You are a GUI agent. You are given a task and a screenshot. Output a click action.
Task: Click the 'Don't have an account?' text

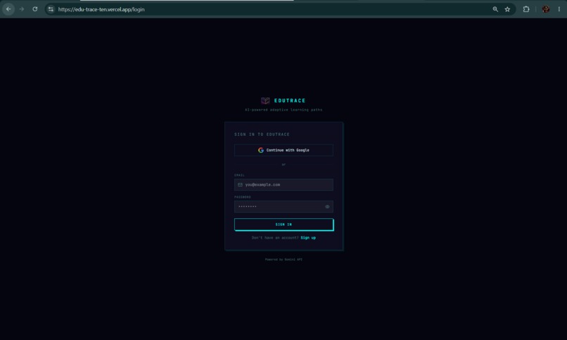click(x=275, y=238)
